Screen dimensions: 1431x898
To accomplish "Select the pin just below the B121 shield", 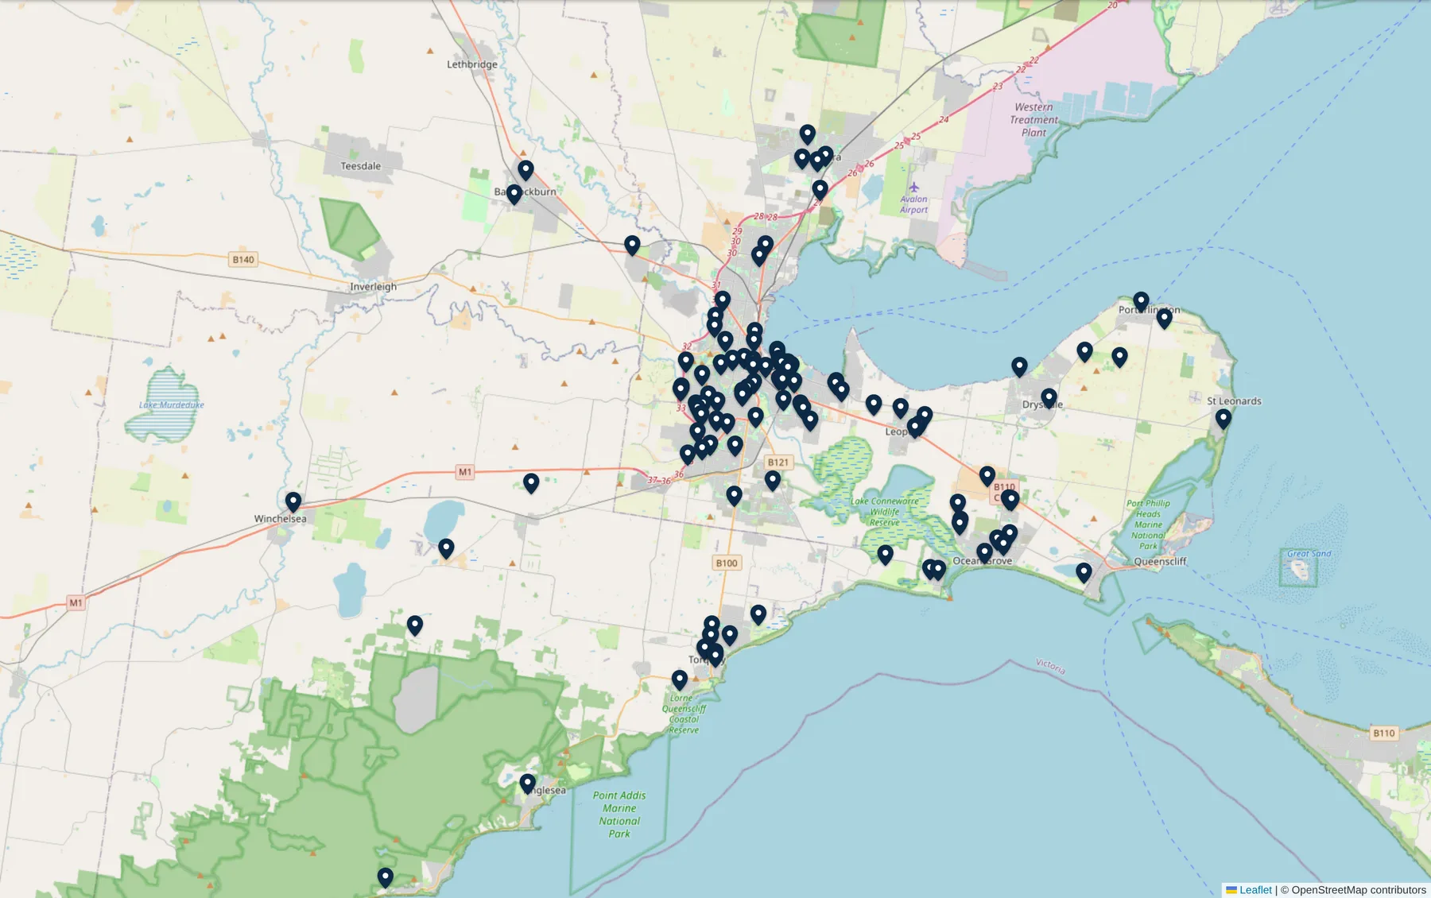I will pos(772,481).
